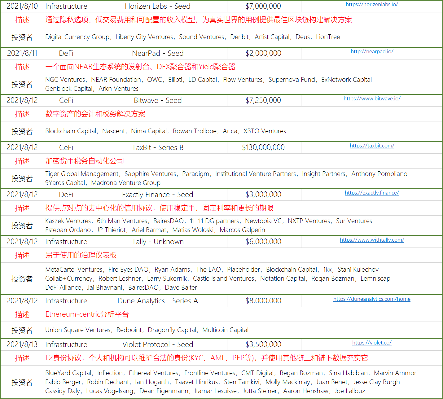Click the '加密货币税务自动化公司' description

pos(85,161)
